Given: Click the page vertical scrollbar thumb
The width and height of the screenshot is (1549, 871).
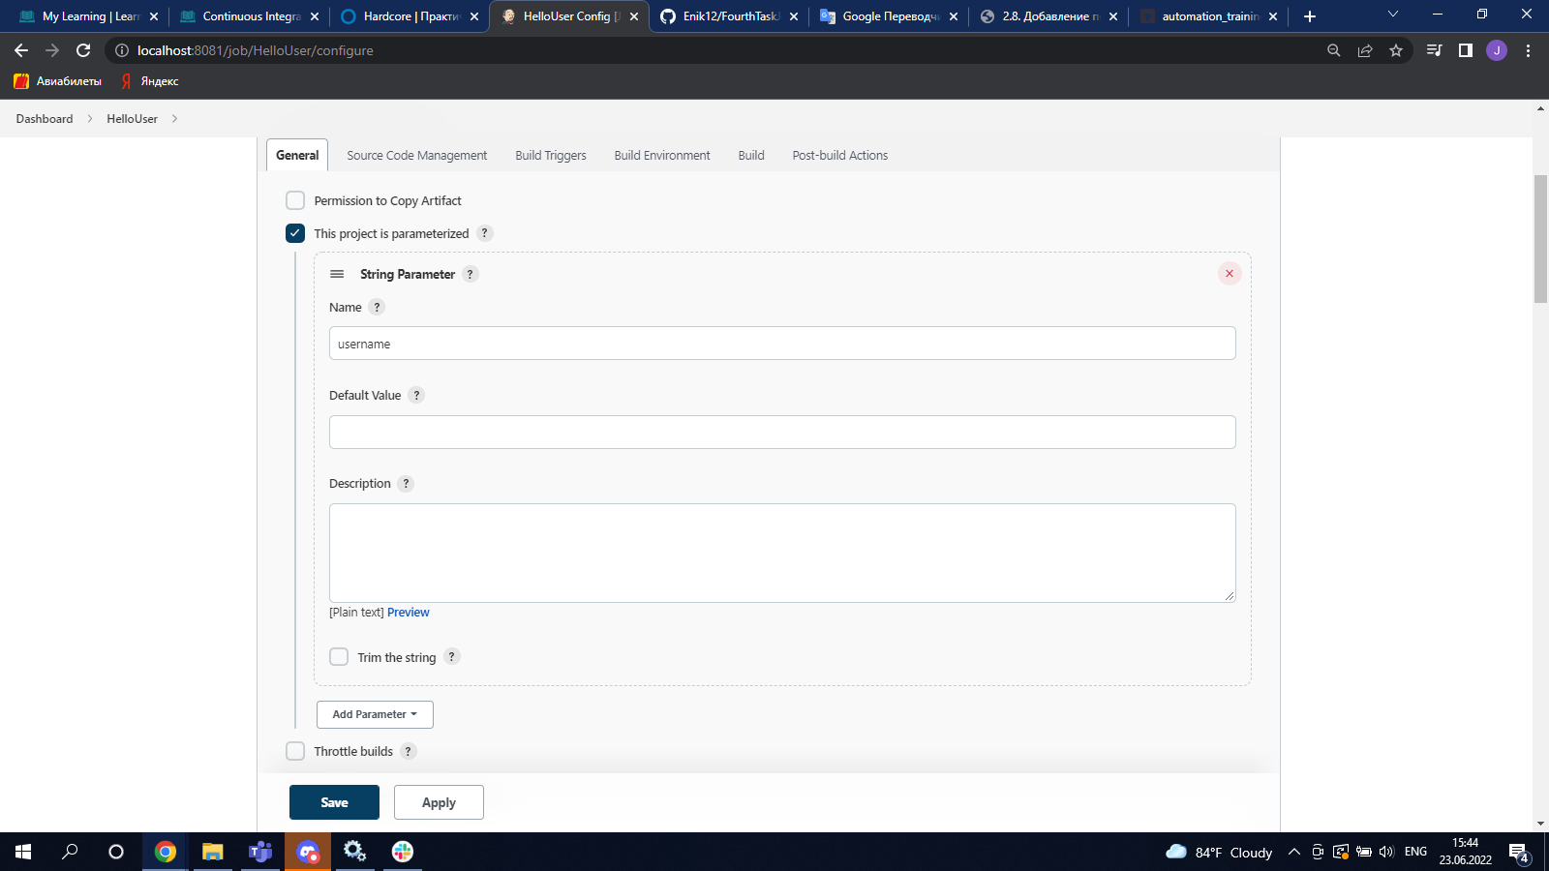Looking at the screenshot, I should [1541, 239].
